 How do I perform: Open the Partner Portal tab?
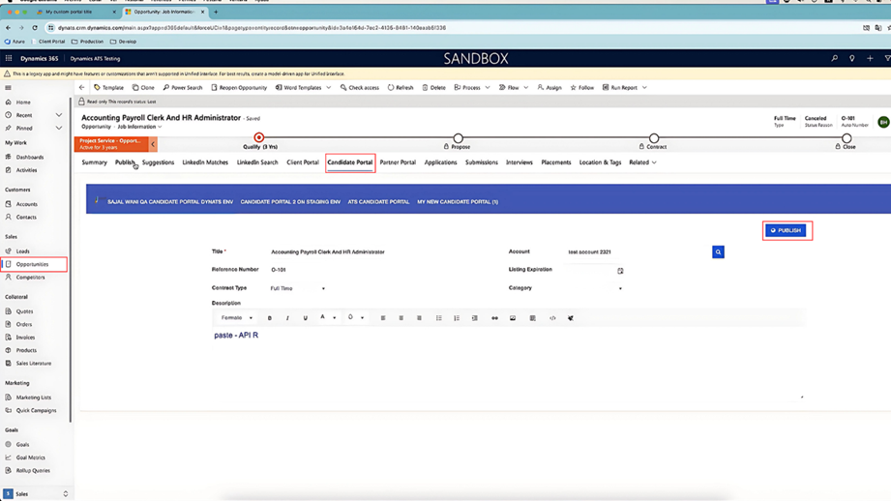coord(398,162)
